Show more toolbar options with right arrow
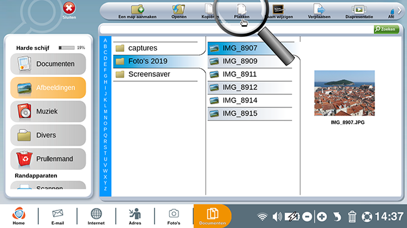 [399, 11]
